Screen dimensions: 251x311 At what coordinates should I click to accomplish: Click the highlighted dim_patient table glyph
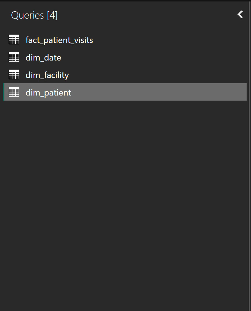13,92
